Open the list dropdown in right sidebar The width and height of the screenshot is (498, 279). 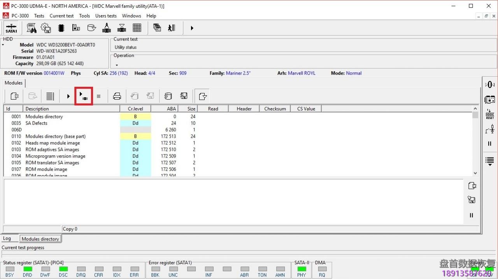[489, 161]
